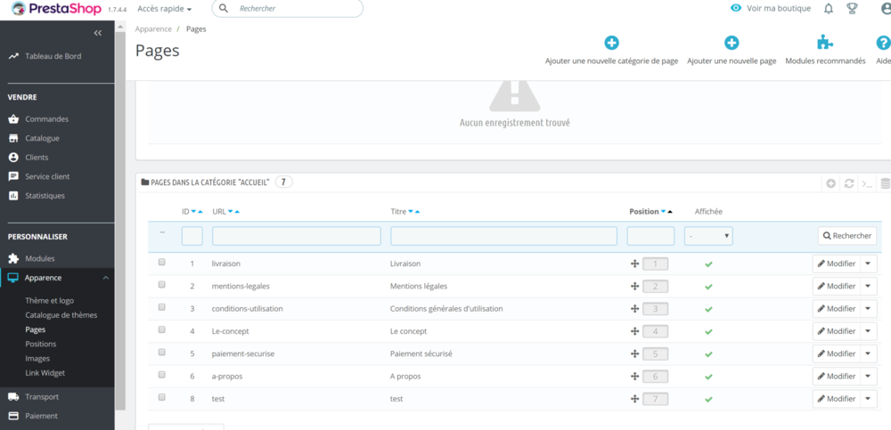Click the PrestaShop logo
The height and width of the screenshot is (430, 891).
(57, 9)
